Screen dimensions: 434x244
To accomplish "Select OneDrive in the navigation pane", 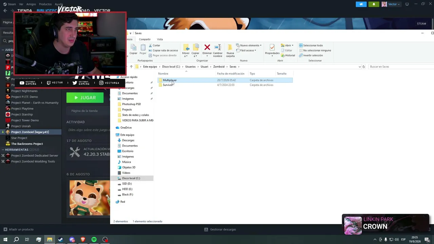I will point(126,128).
